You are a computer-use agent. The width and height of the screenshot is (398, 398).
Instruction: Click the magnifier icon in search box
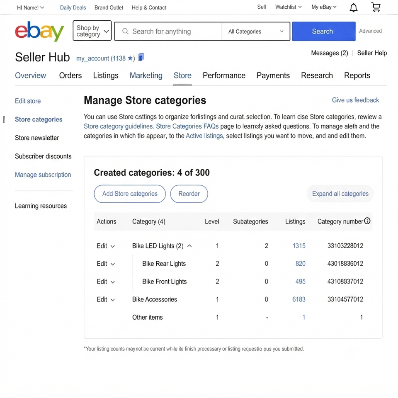pyautogui.click(x=125, y=31)
